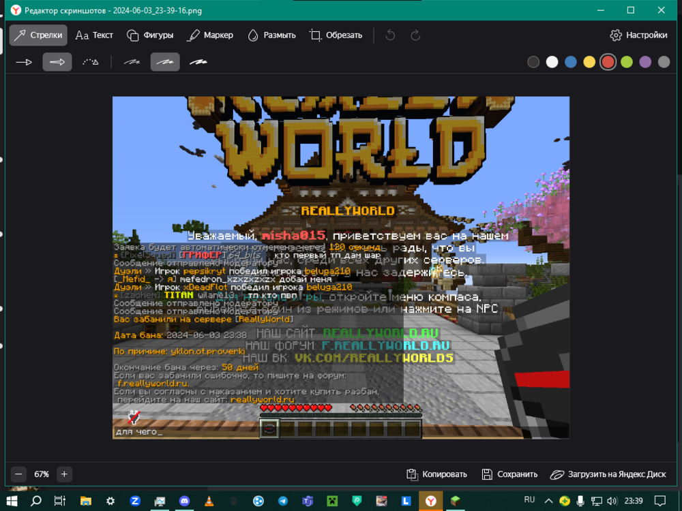Pick the purple color swatch
Screen dimensions: 682x511
(645, 62)
